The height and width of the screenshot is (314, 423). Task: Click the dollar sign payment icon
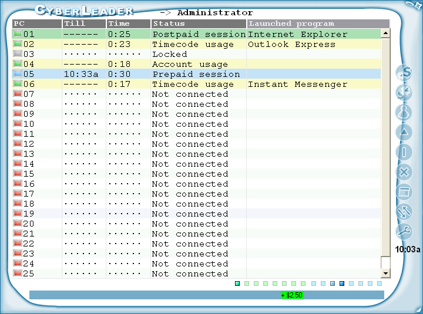[404, 73]
